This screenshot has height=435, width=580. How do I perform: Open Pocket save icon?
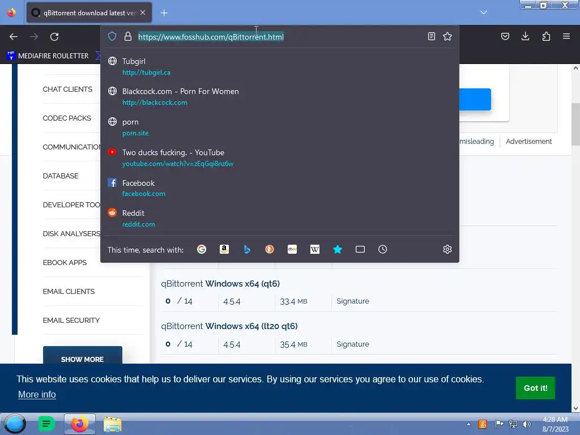click(x=505, y=36)
